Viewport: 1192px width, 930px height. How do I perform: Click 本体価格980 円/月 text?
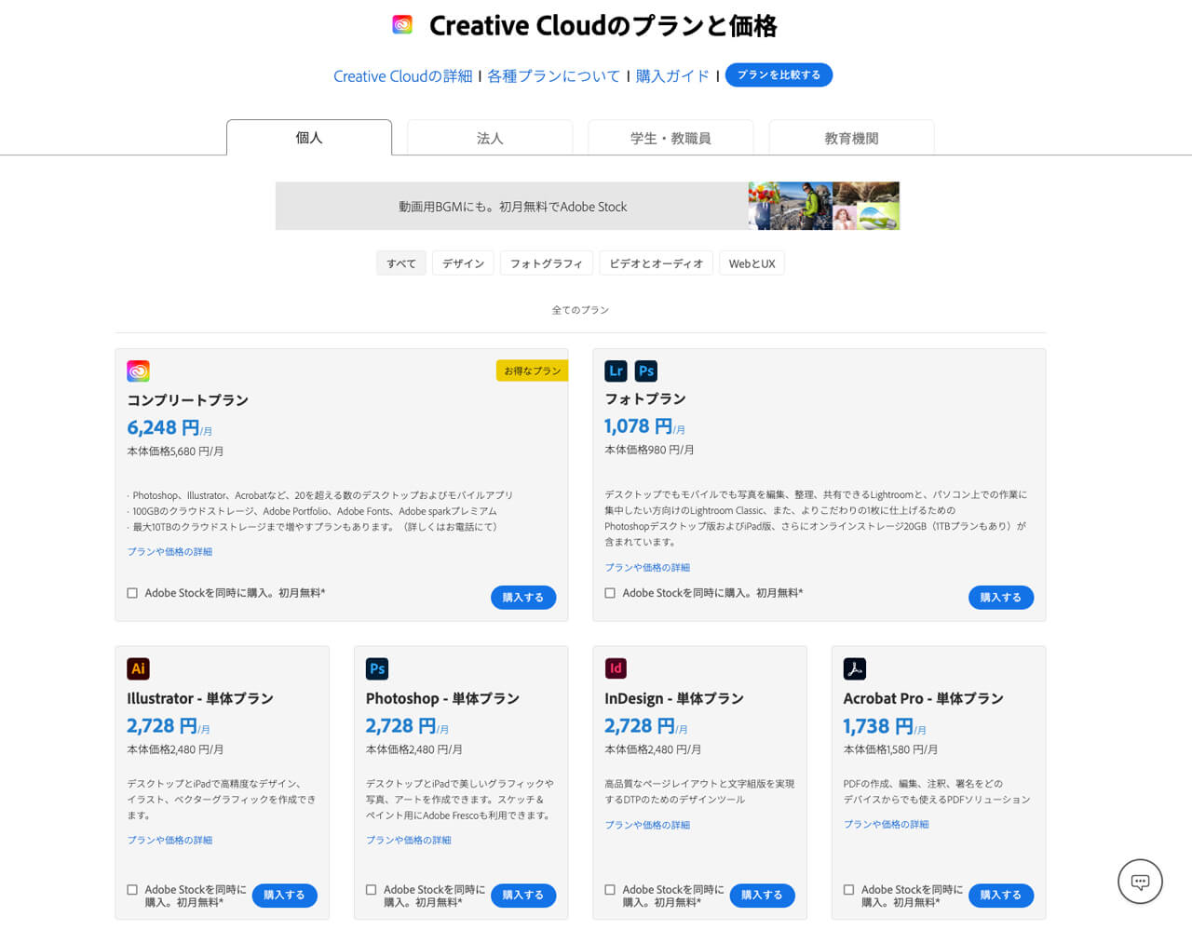click(649, 450)
